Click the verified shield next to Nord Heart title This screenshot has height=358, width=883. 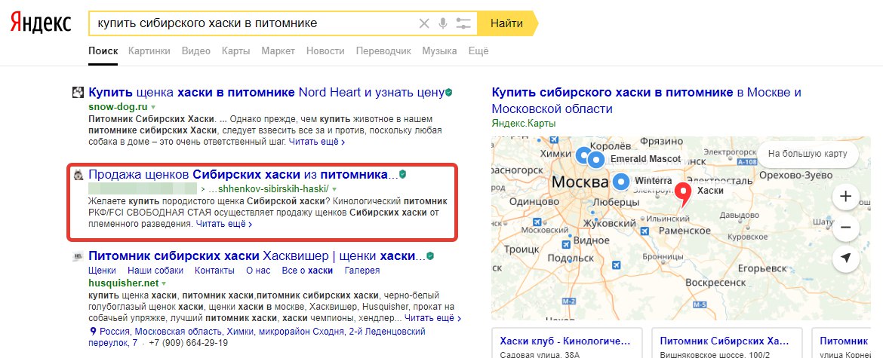point(449,93)
